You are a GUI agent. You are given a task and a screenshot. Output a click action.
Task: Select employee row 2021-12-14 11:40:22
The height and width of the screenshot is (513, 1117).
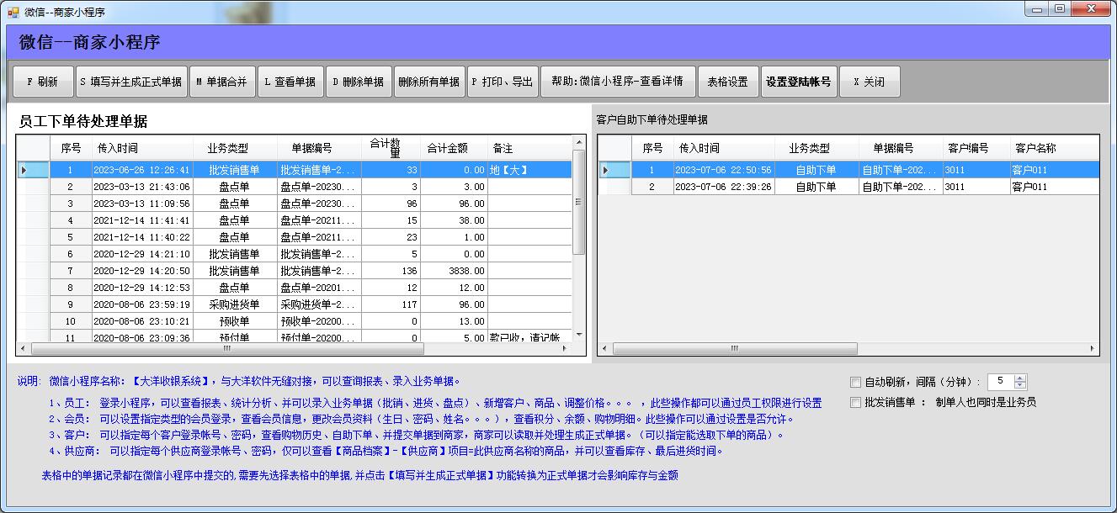pyautogui.click(x=294, y=237)
